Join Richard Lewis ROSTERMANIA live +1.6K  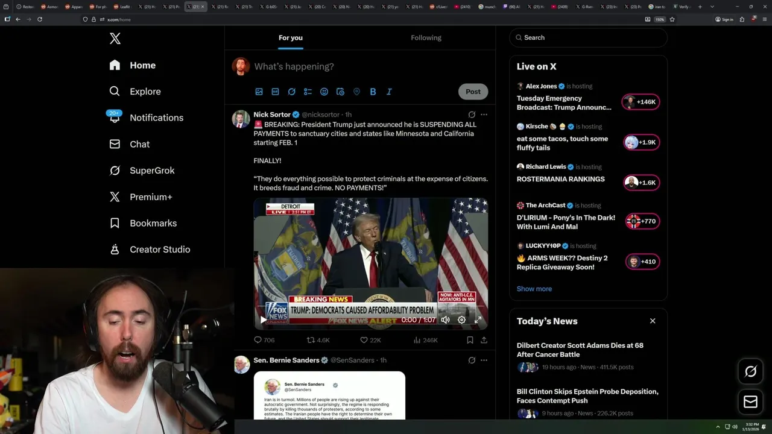[x=641, y=183]
